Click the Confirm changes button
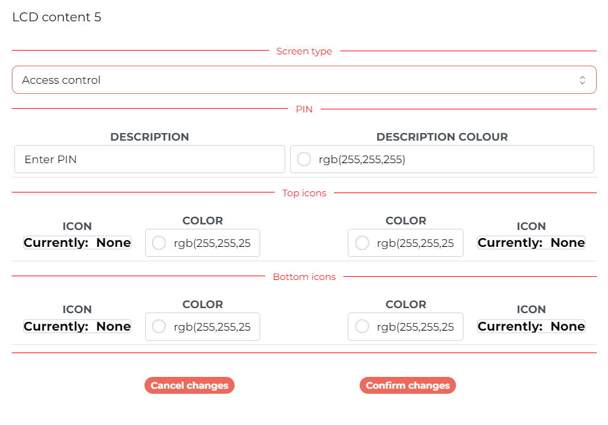Viewport: 608px width, 425px height. pos(408,386)
